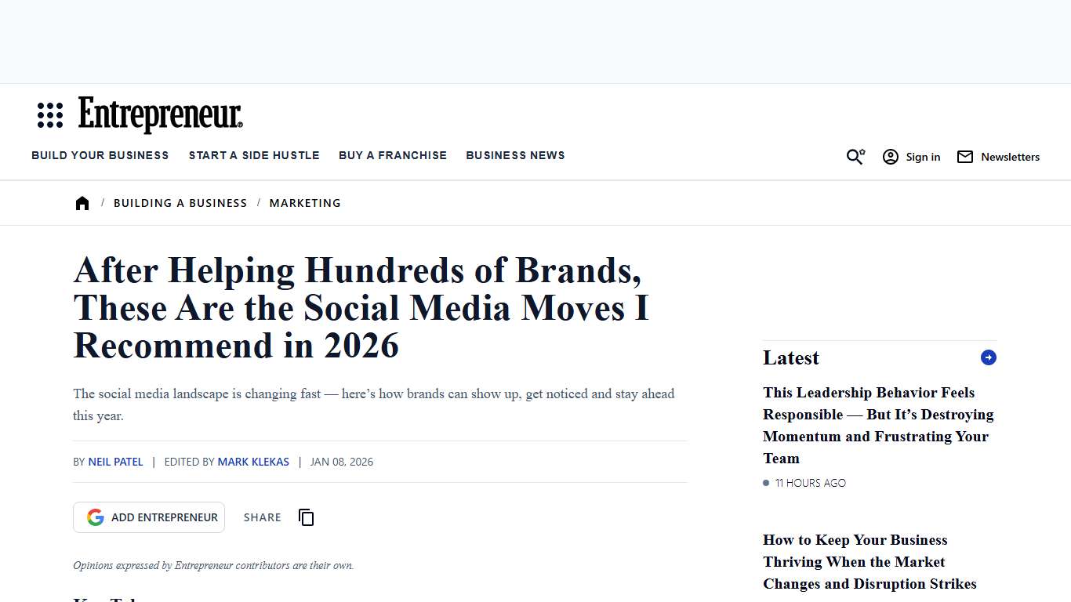Viewport: 1071px width, 602px height.
Task: Click the home icon in the breadcrumb
Action: 82,202
